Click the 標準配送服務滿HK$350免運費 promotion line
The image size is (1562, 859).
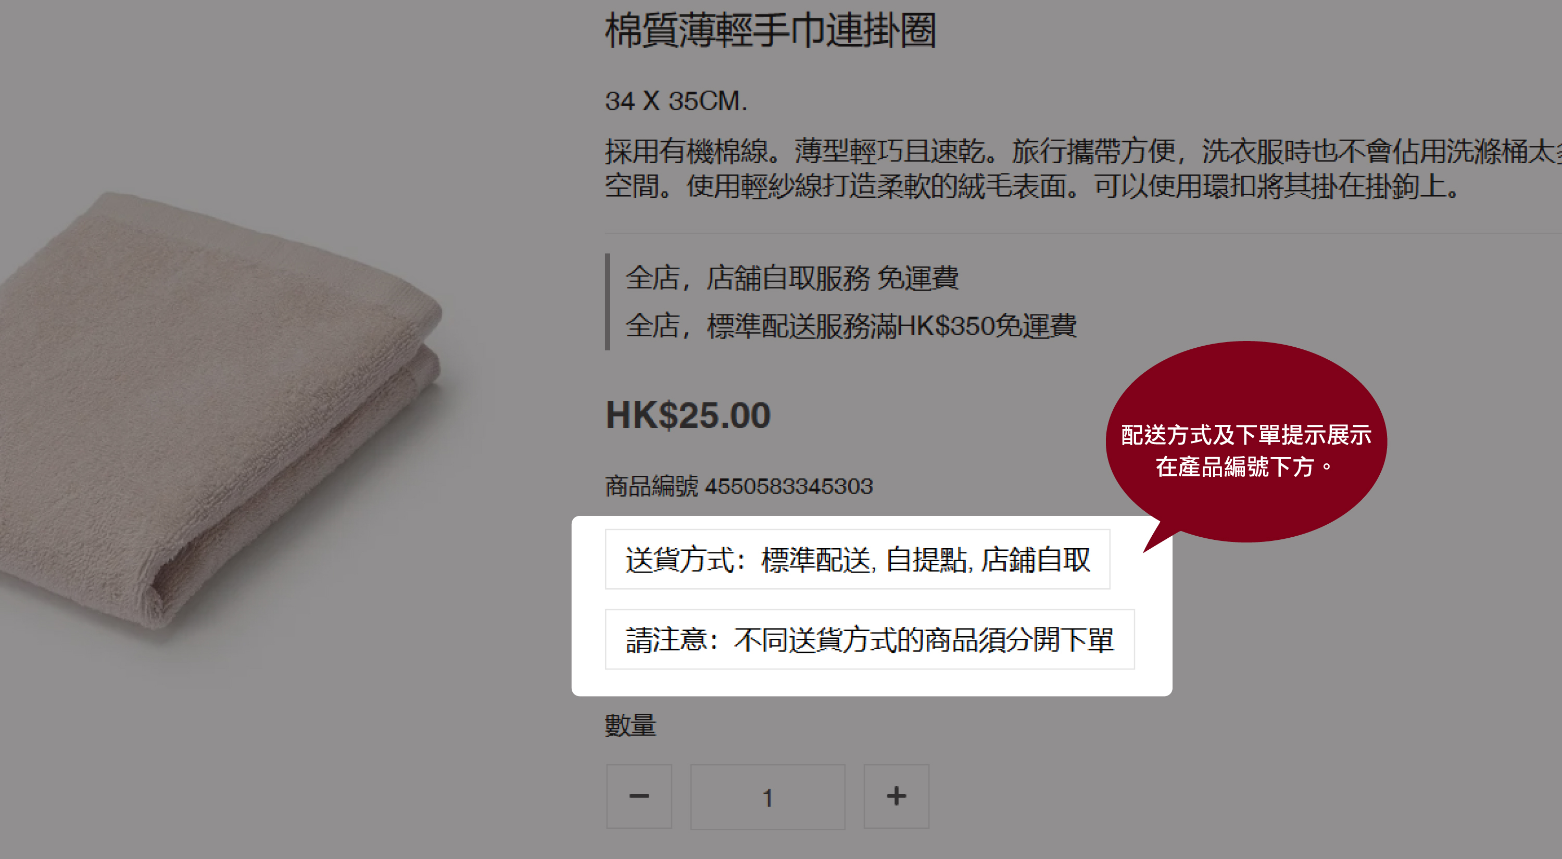851,325
